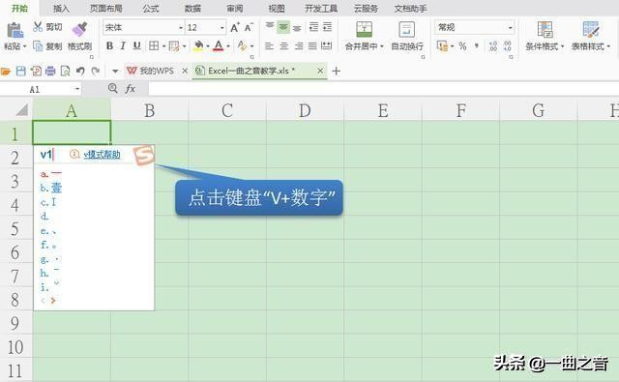Add a new document tab with plus
This screenshot has height=382, width=619.
(336, 71)
